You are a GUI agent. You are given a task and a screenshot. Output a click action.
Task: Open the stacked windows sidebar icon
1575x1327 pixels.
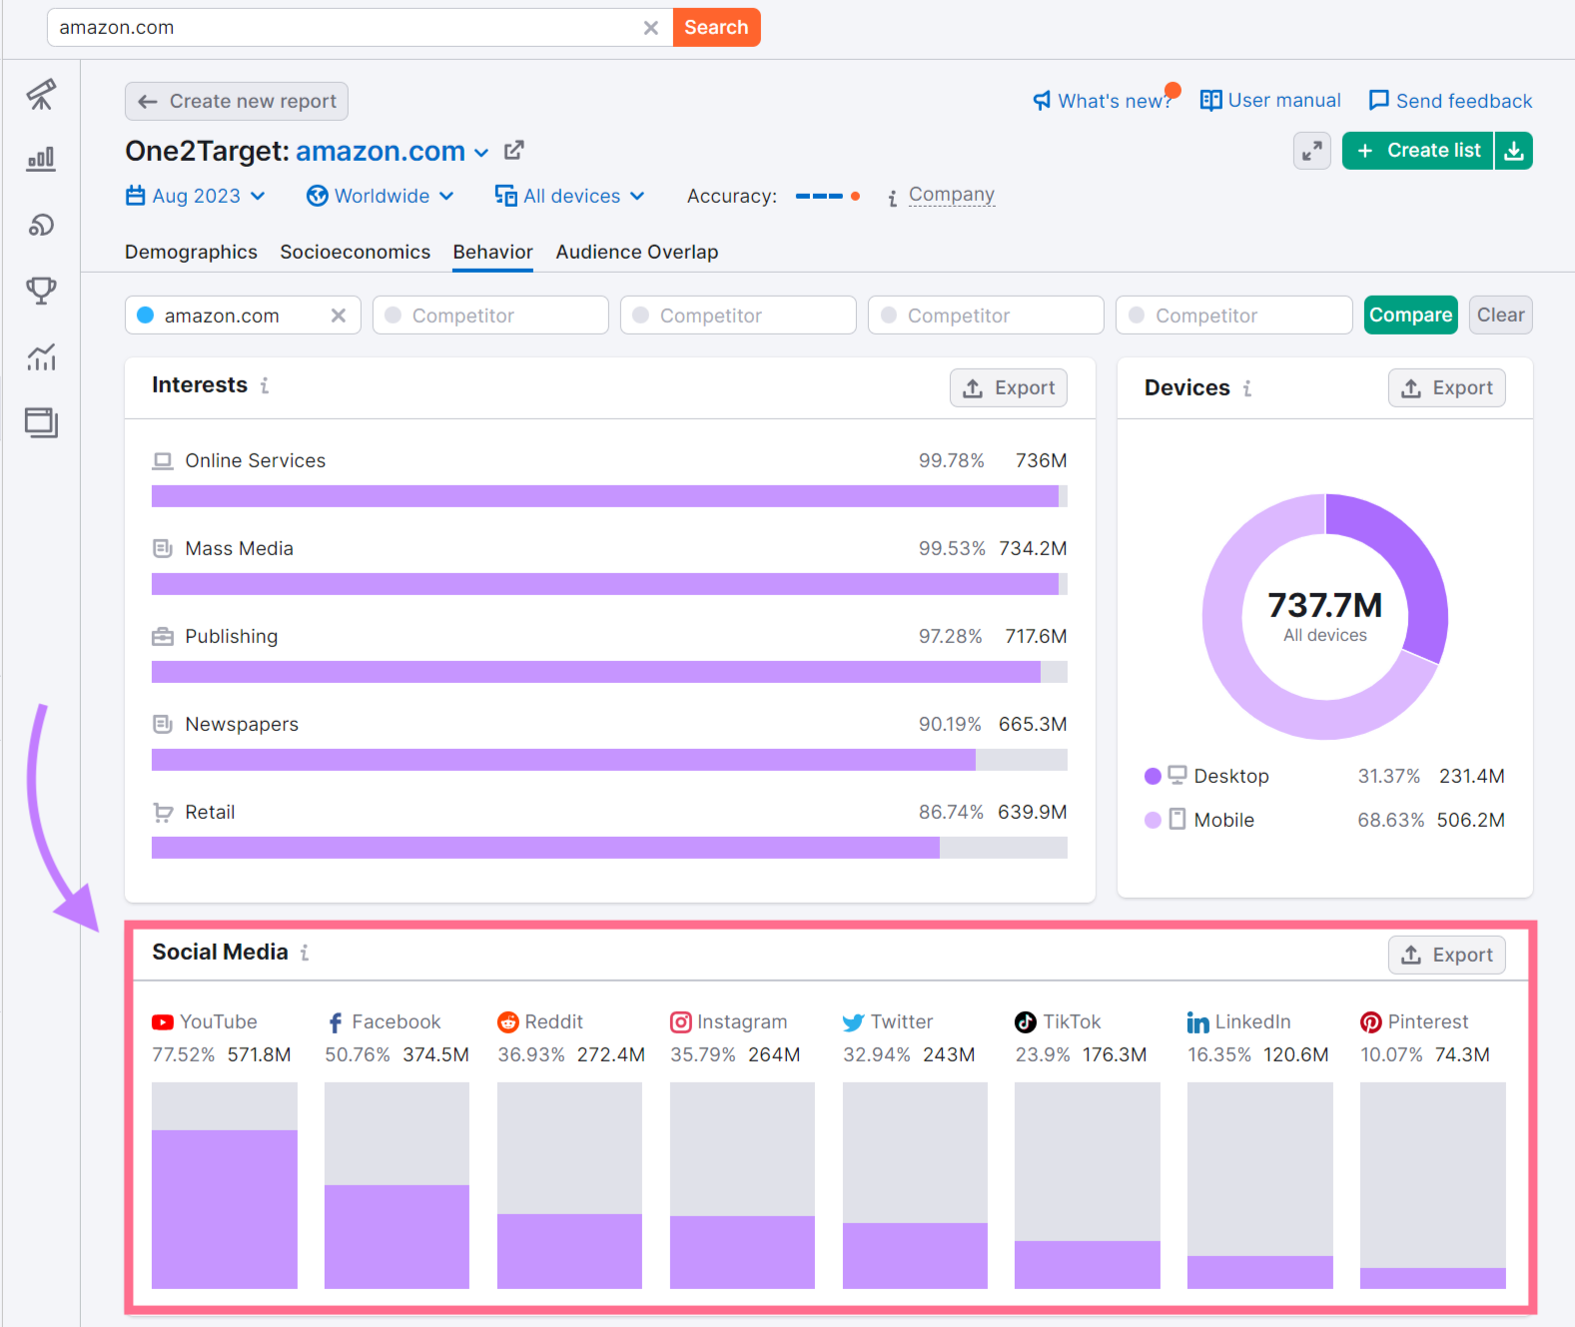click(x=41, y=422)
